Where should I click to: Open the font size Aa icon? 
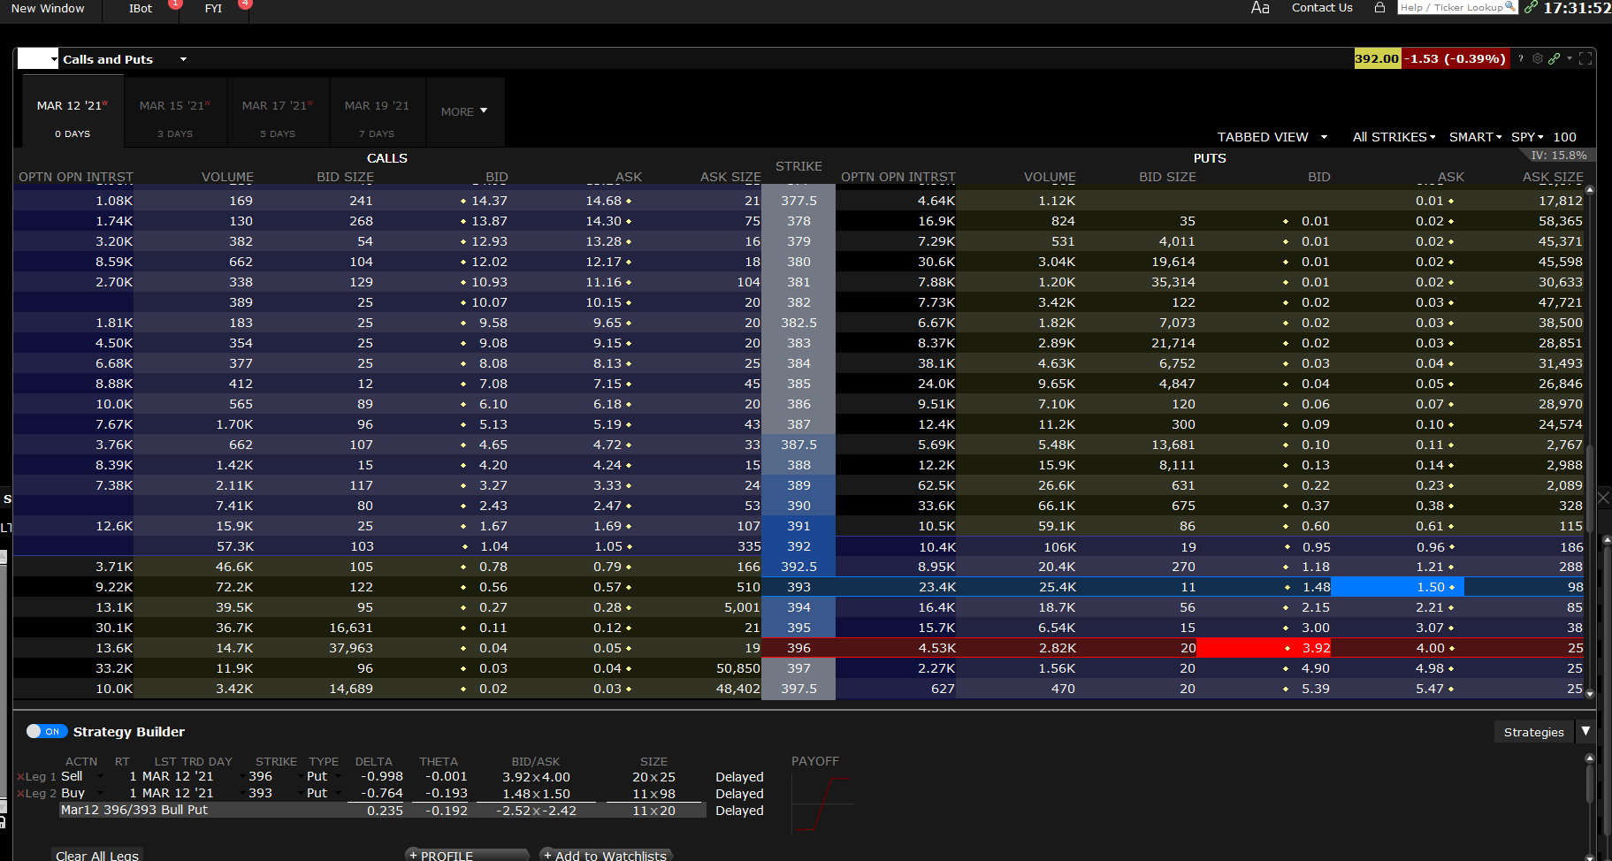[x=1260, y=8]
